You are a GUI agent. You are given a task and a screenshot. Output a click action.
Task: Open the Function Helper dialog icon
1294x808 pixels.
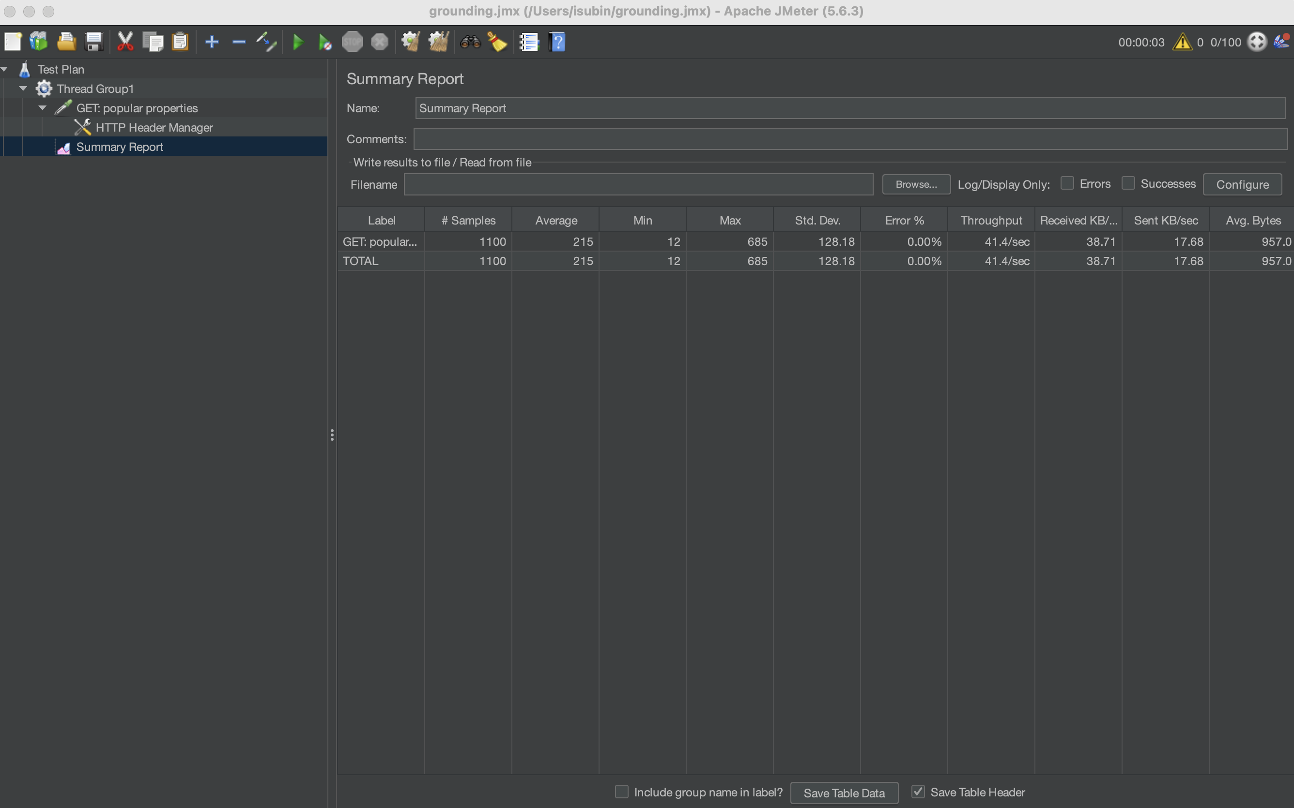click(x=529, y=42)
